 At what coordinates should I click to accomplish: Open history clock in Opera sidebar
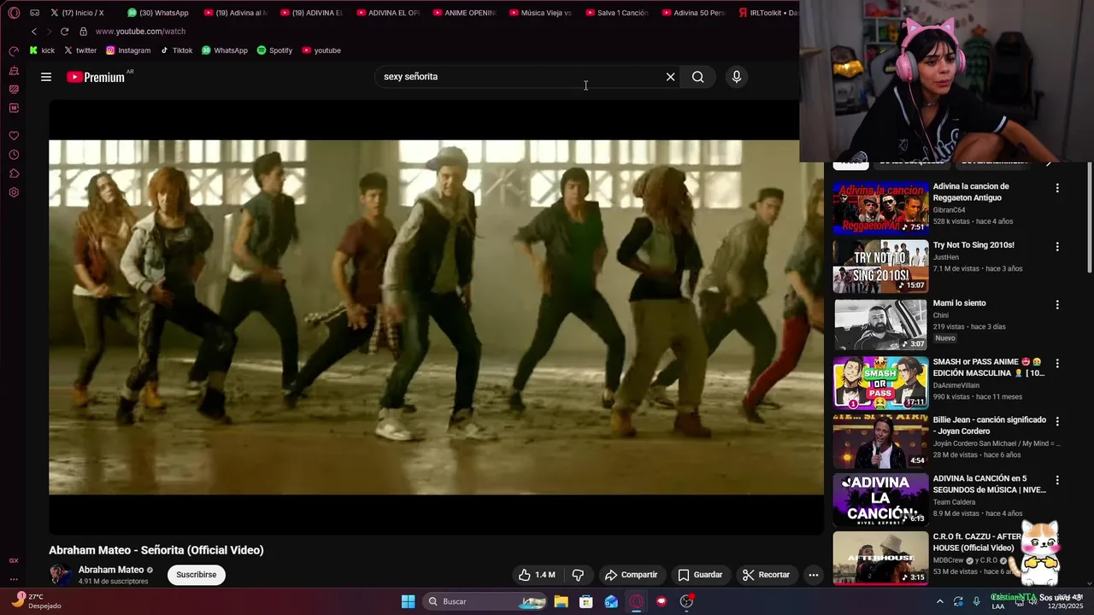(14, 155)
